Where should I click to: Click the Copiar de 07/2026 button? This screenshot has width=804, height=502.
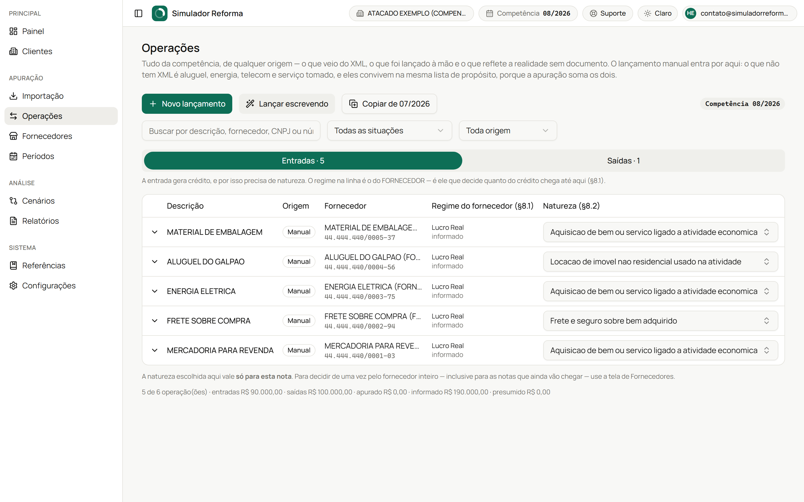coord(389,104)
